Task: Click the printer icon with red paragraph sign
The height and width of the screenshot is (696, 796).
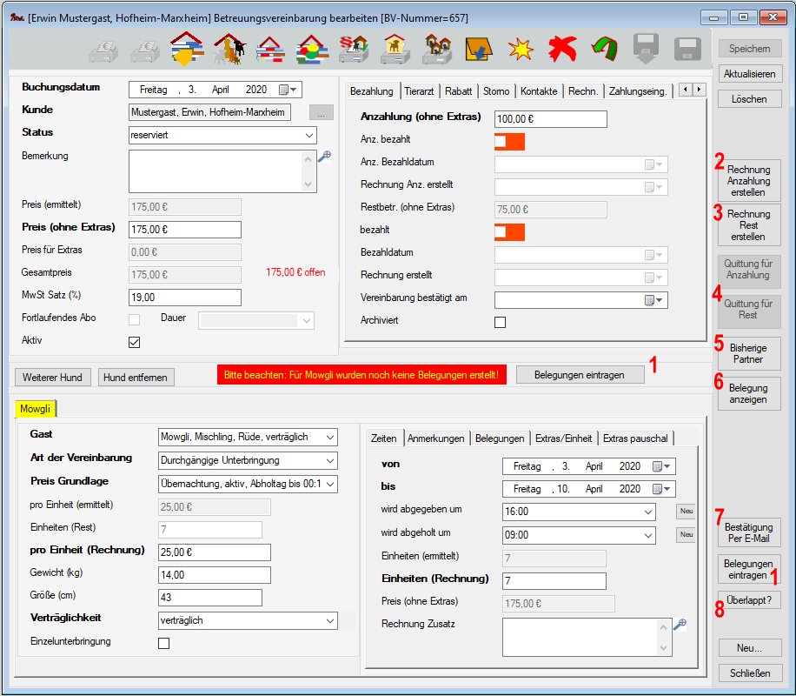Action: tap(354, 50)
